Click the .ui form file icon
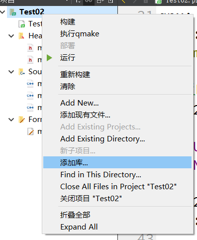 click(30, 131)
